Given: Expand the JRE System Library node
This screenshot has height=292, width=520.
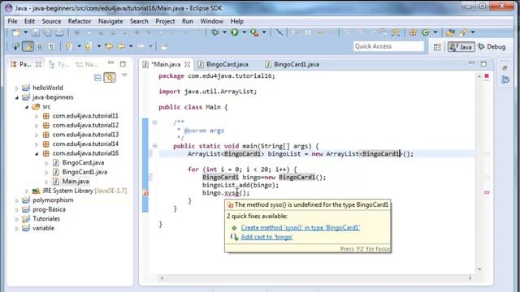Looking at the screenshot, I should (x=27, y=191).
